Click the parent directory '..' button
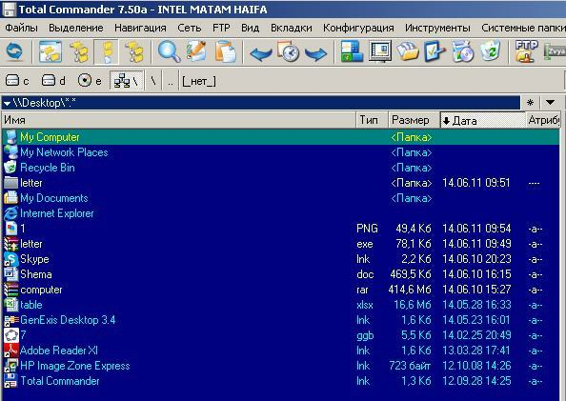Image resolution: width=566 pixels, height=401 pixels. [x=171, y=81]
